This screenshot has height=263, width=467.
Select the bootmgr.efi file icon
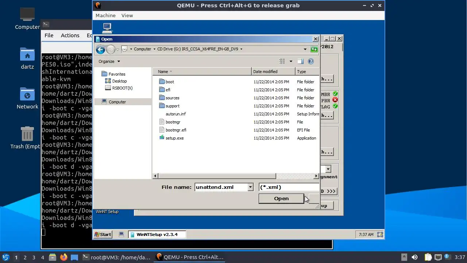click(x=162, y=130)
